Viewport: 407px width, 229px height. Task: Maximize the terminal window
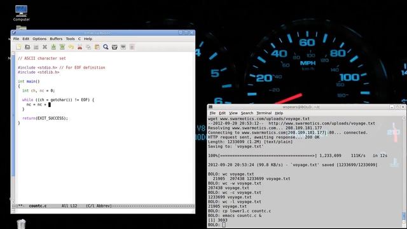coord(397,107)
